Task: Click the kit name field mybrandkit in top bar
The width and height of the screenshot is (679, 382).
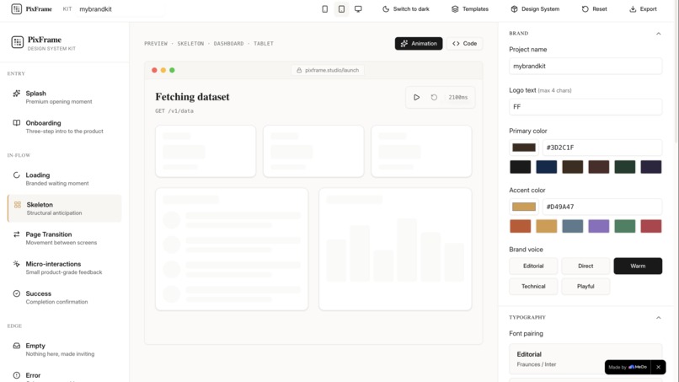Action: tap(120, 9)
